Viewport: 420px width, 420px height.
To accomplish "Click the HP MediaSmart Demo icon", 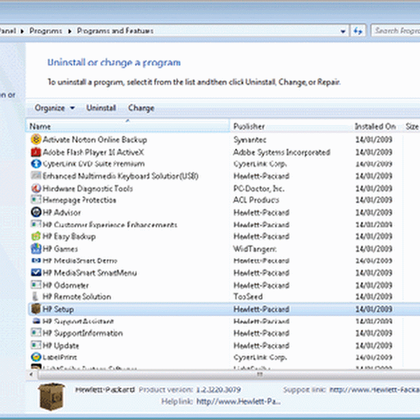I will (x=36, y=260).
